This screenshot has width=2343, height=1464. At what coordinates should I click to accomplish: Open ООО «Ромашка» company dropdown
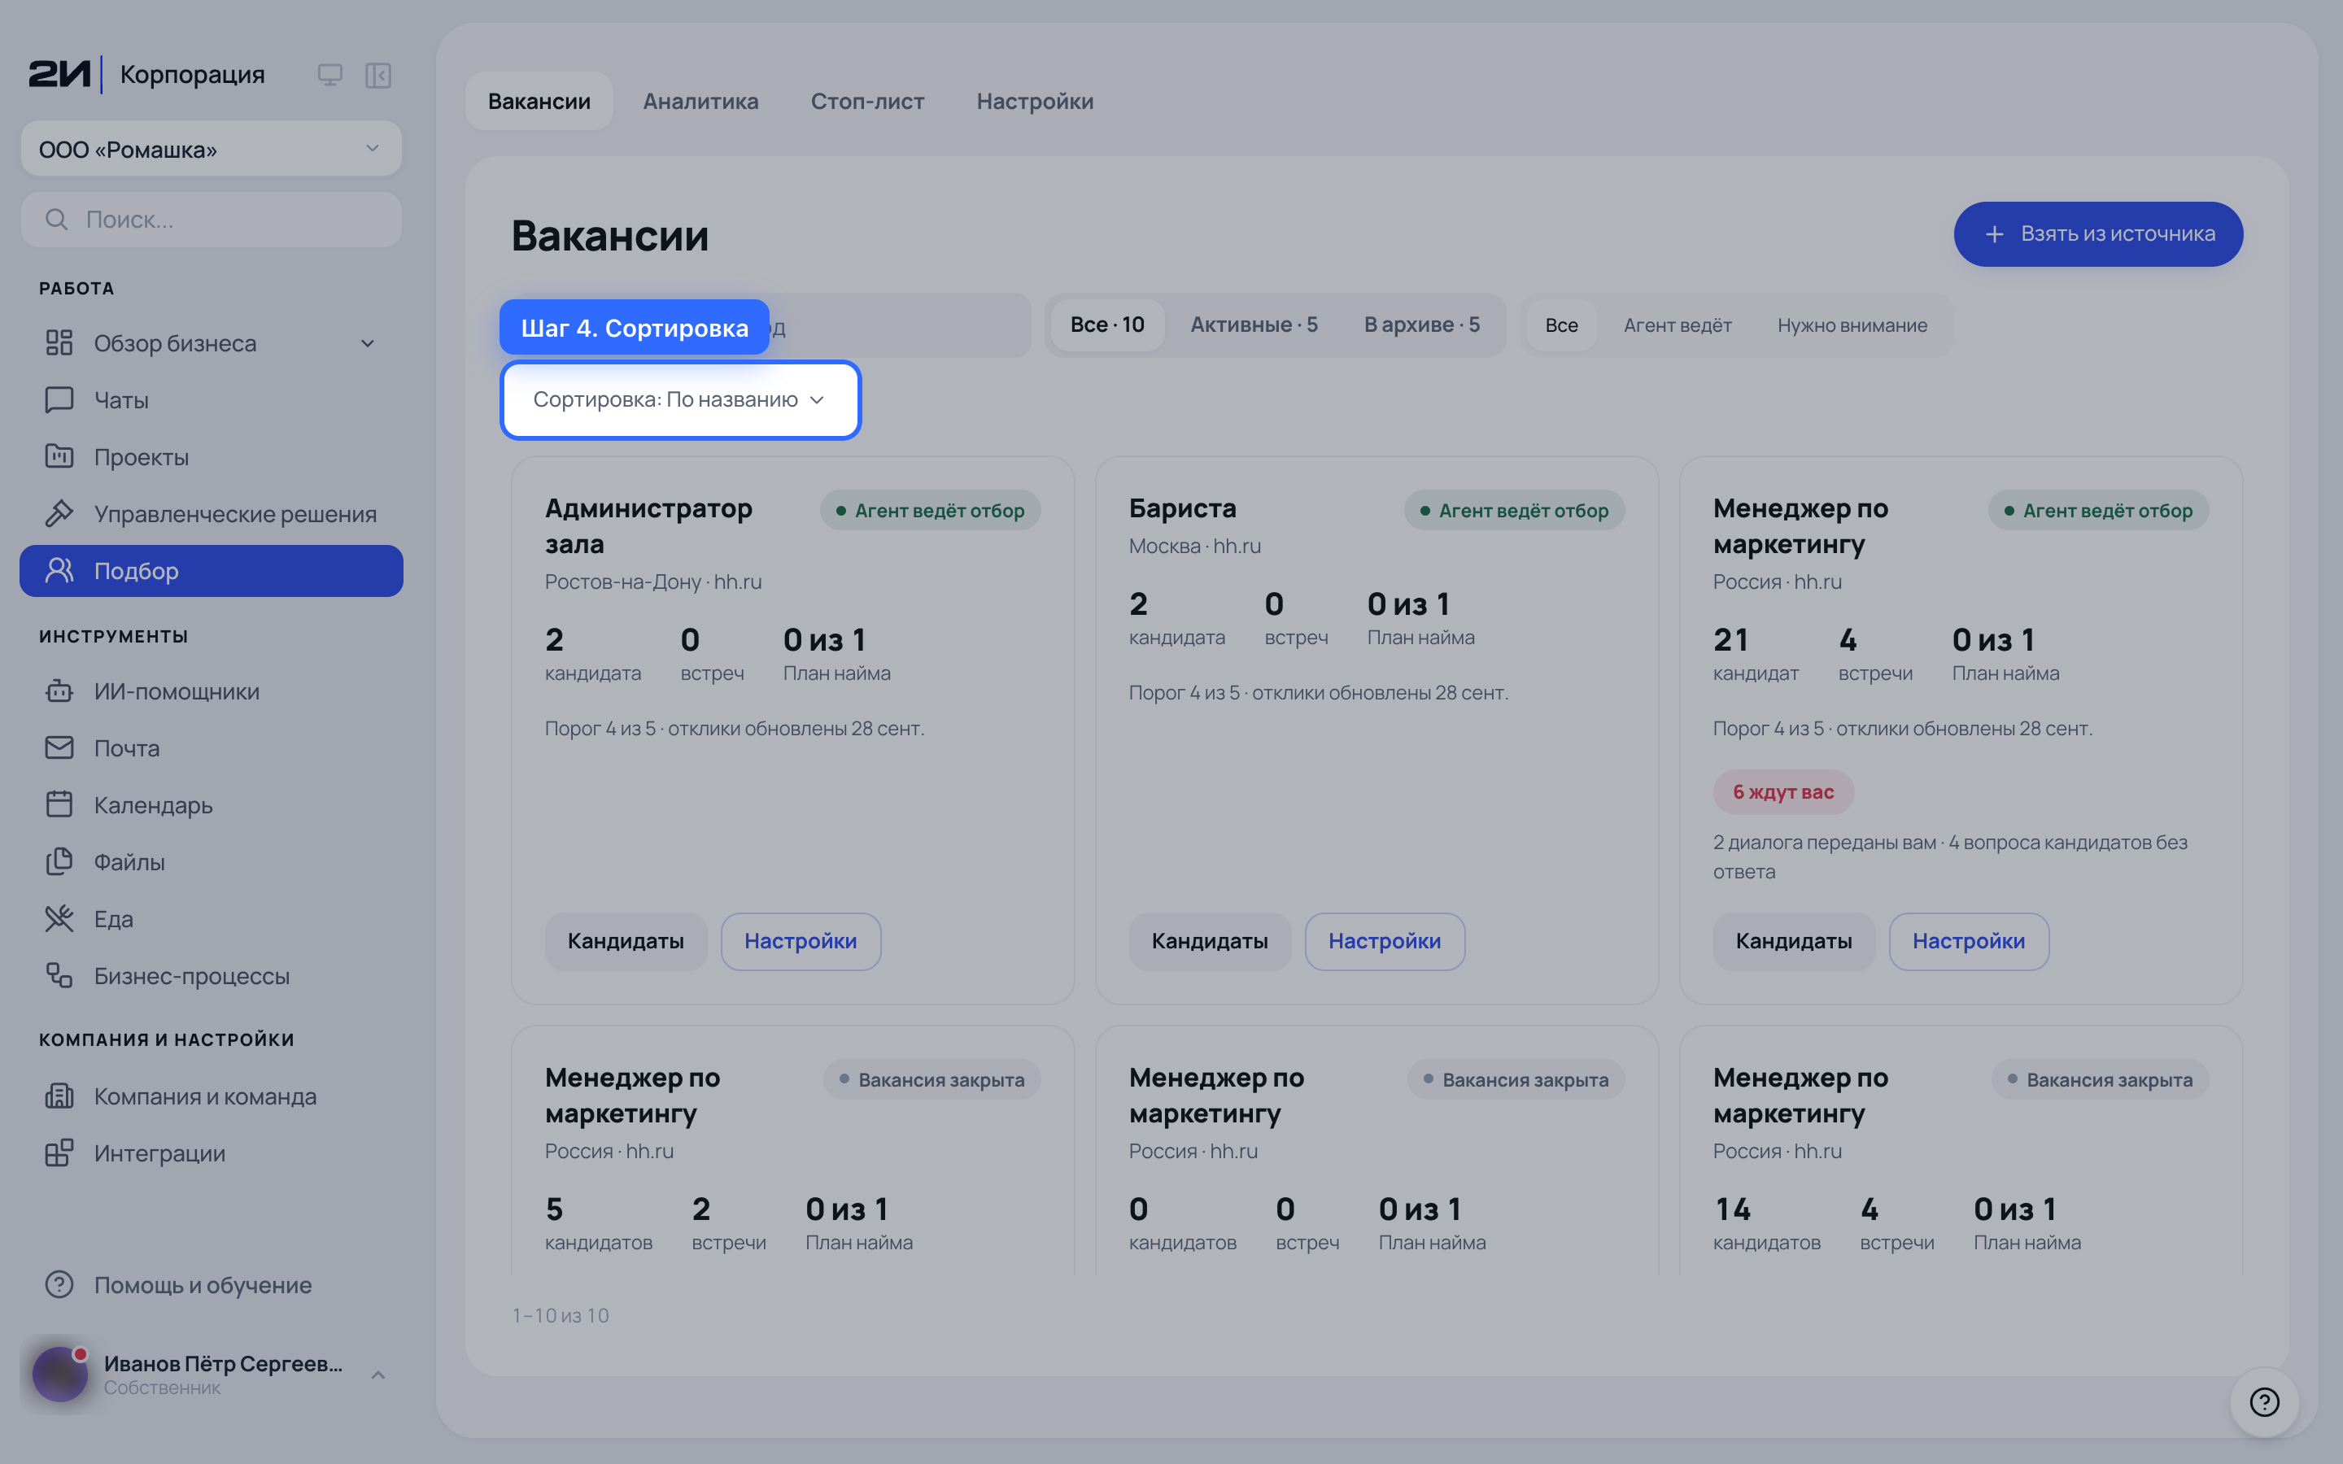tap(211, 149)
